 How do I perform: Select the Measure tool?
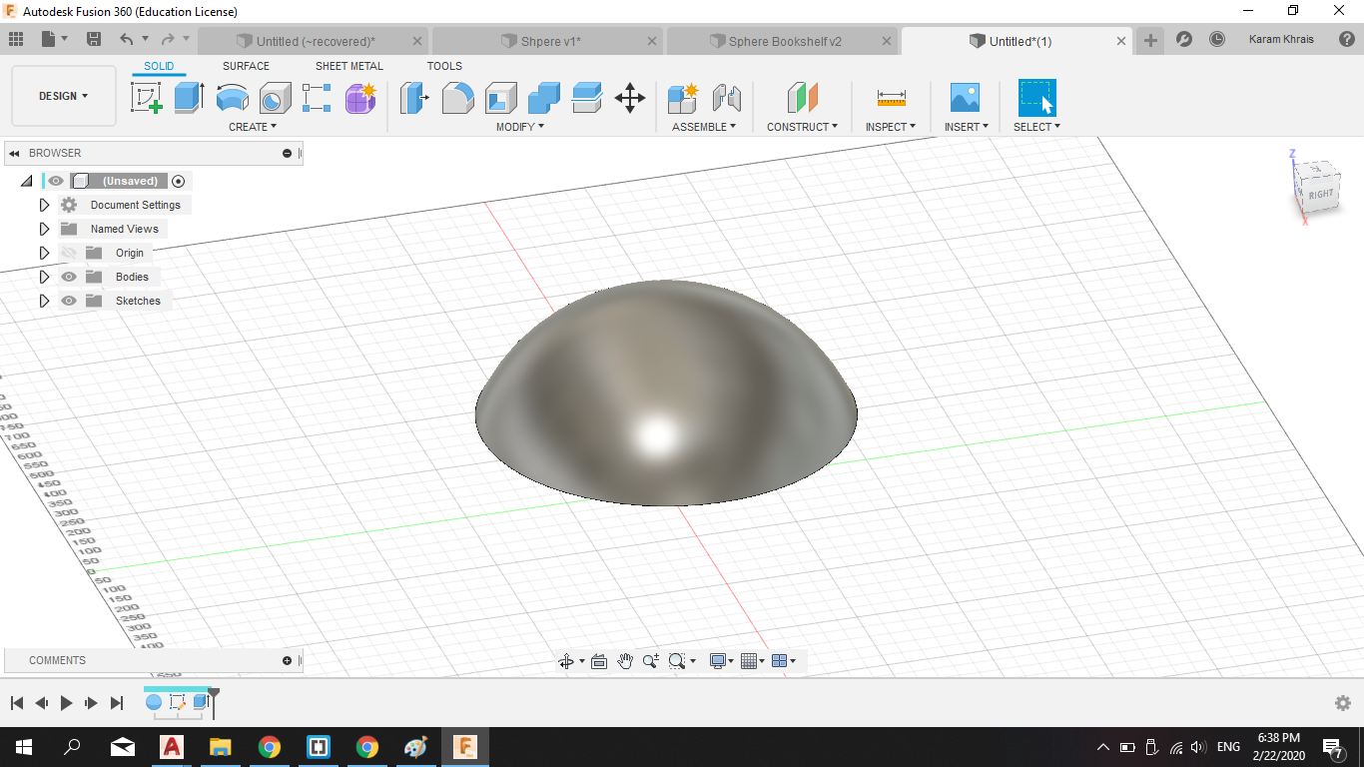tap(892, 98)
